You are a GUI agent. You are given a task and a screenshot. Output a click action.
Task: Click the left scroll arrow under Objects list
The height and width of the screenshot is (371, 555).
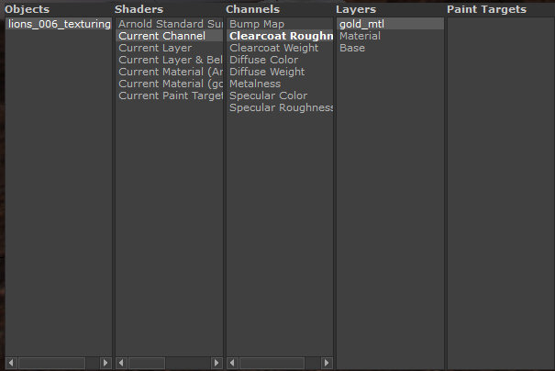pos(11,364)
